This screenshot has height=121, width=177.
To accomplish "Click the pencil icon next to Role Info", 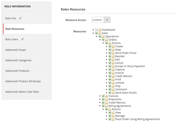I will click(20, 18).
